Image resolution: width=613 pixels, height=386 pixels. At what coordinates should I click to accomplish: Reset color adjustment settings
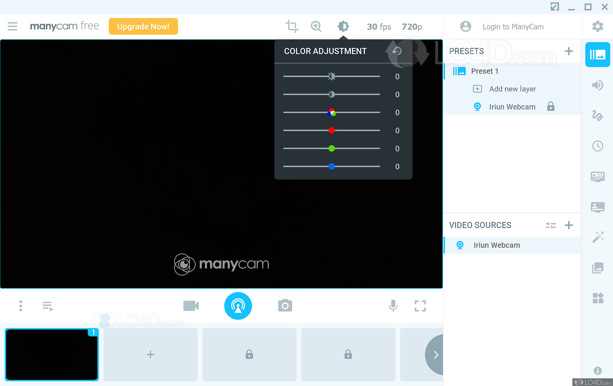pyautogui.click(x=397, y=51)
